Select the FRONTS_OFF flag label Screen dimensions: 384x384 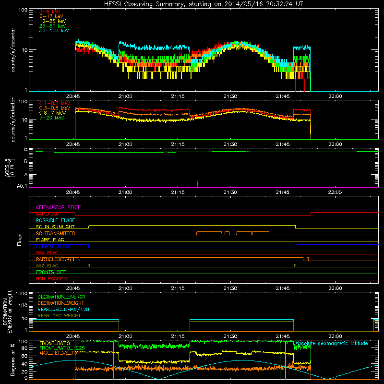click(x=51, y=272)
